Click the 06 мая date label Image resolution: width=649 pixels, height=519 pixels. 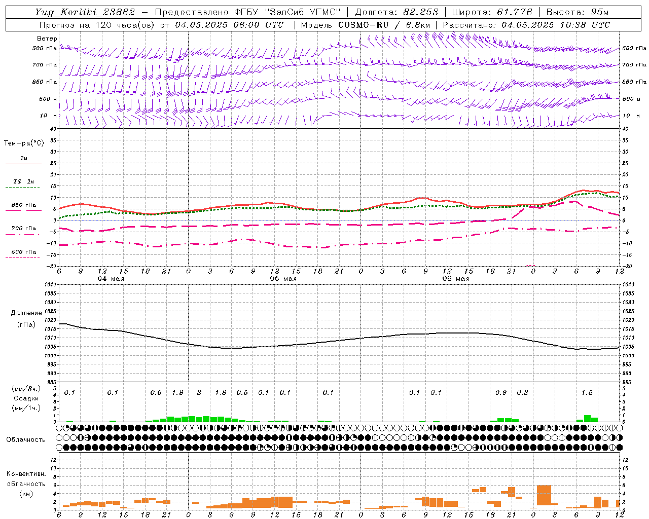pyautogui.click(x=455, y=279)
